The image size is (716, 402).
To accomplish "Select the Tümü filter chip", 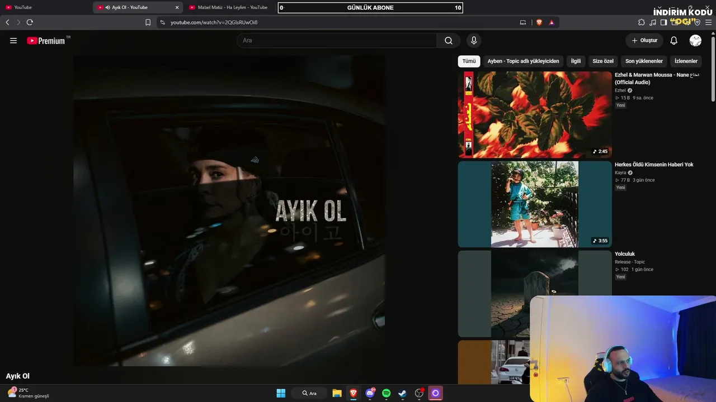I will tap(469, 61).
